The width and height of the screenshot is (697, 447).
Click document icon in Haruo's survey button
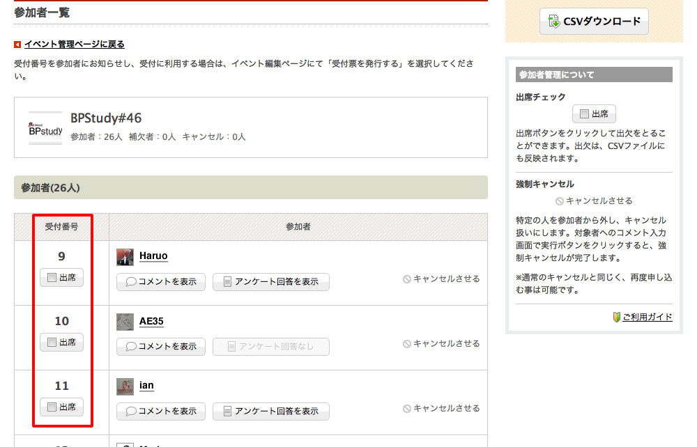pos(227,282)
